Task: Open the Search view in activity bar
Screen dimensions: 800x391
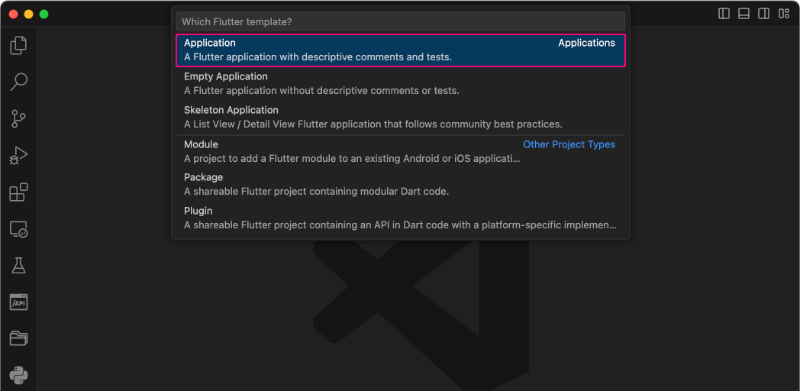Action: click(x=18, y=82)
